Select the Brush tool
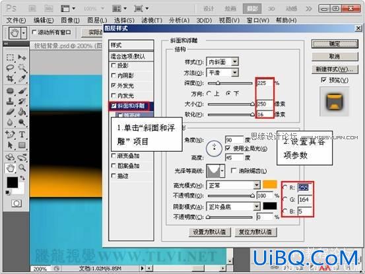This screenshot has height=274, width=365. pos(22,91)
